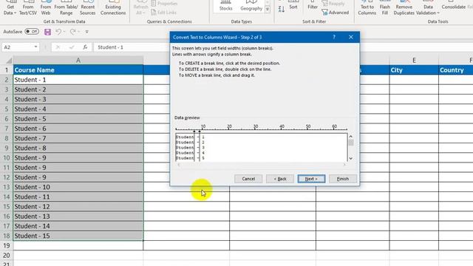Select cell containing Student - 1
This screenshot has height=266, width=473.
pos(78,80)
